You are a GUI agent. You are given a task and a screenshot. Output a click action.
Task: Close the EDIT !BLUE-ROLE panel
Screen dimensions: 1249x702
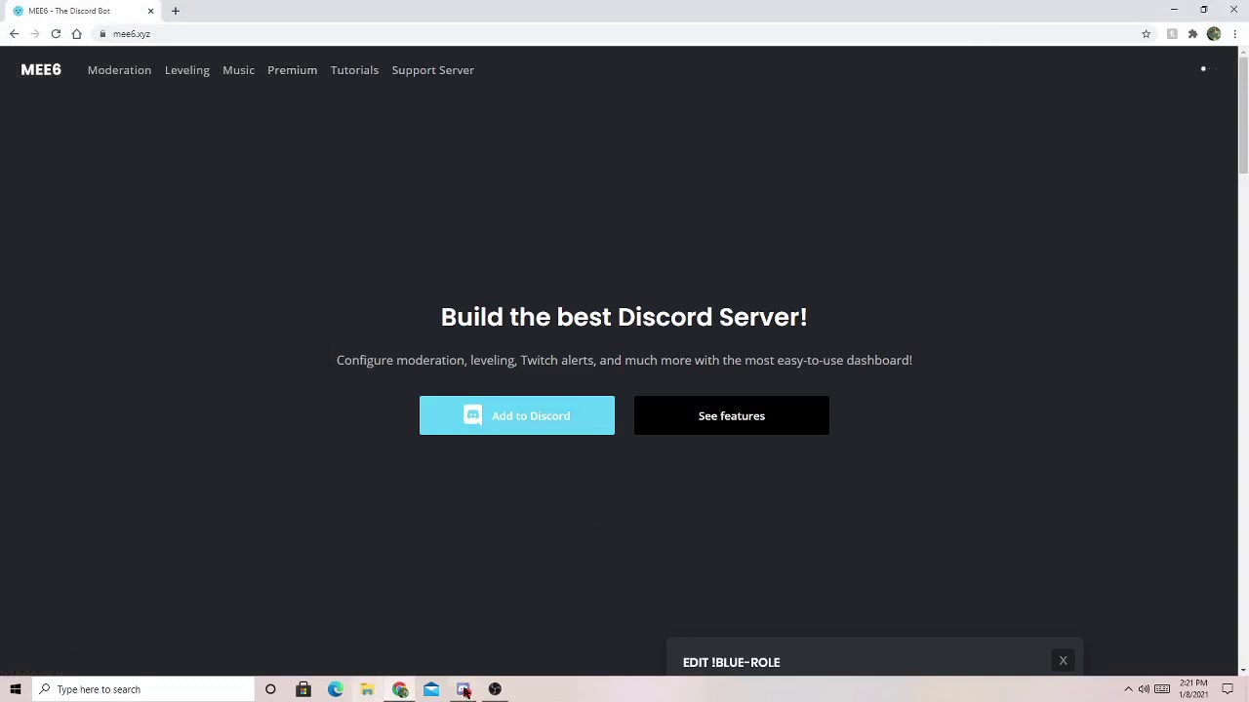click(x=1063, y=661)
